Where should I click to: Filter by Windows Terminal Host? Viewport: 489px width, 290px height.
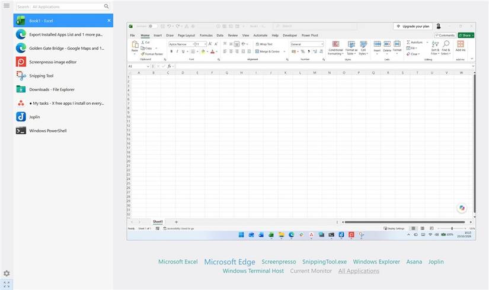253,270
